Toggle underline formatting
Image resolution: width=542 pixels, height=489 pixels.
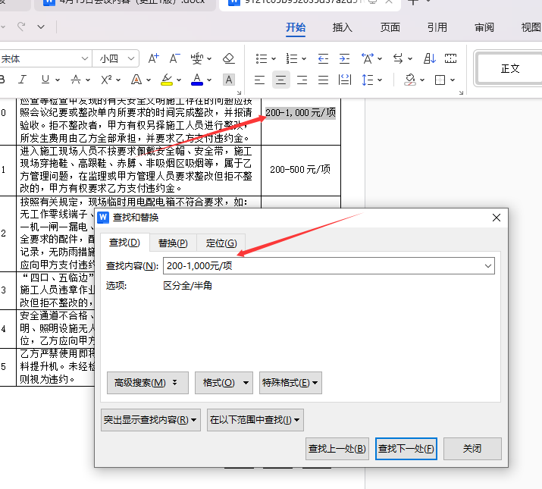pyautogui.click(x=45, y=80)
